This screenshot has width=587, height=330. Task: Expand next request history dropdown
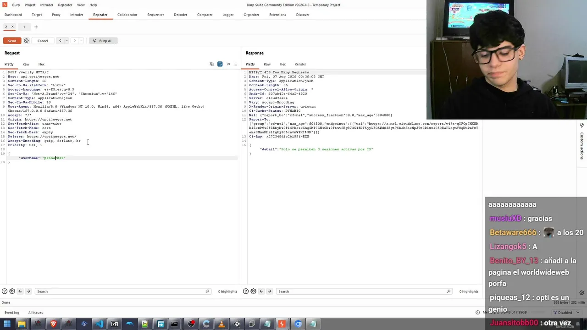81,41
